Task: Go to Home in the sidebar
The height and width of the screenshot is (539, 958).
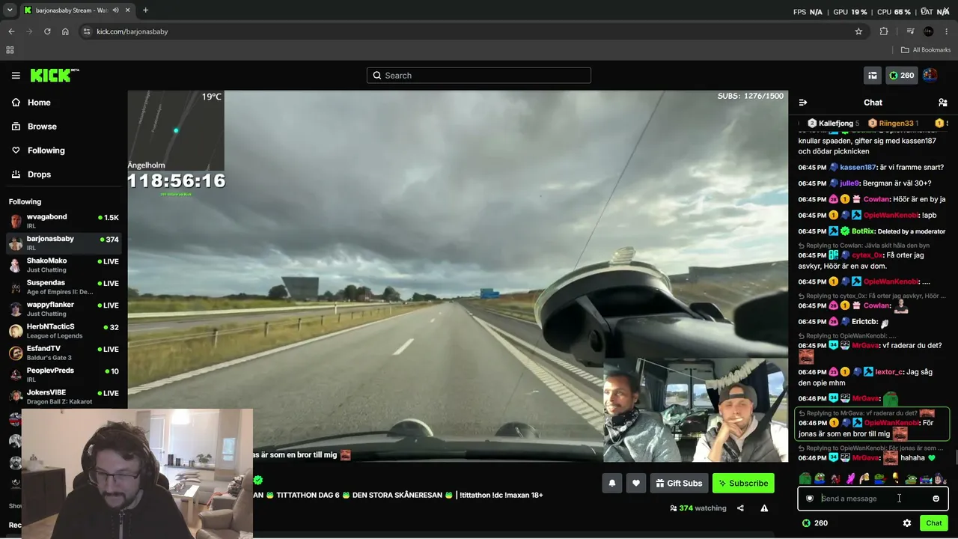Action: pyautogui.click(x=39, y=103)
